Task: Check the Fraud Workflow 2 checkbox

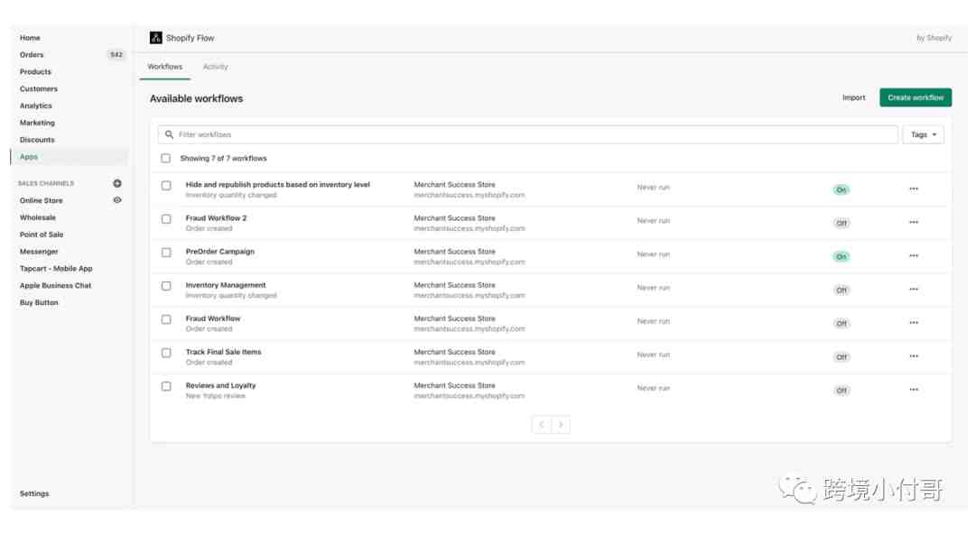Action: coord(166,218)
